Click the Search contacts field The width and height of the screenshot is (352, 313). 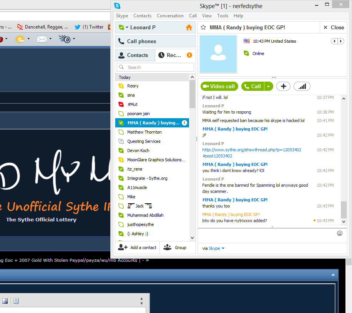click(155, 67)
